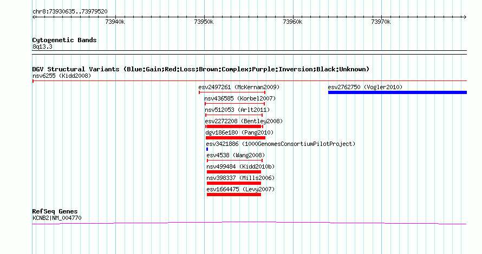
Task: Select the 8q13.3 band label
Action: point(42,46)
